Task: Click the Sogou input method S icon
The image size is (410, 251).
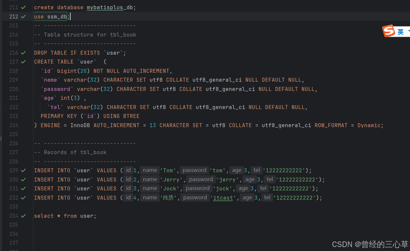Action: [389, 31]
